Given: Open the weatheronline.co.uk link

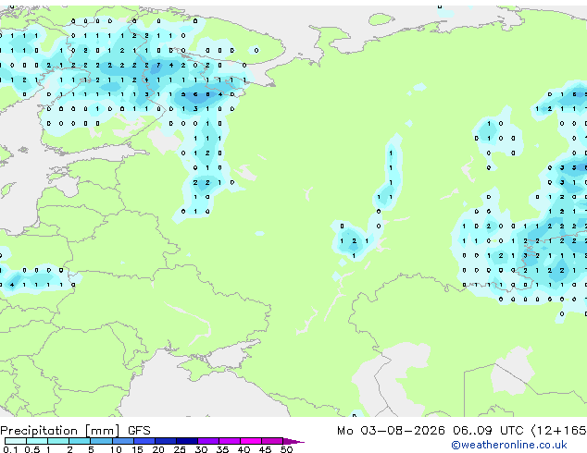Looking at the screenshot, I should tap(509, 445).
